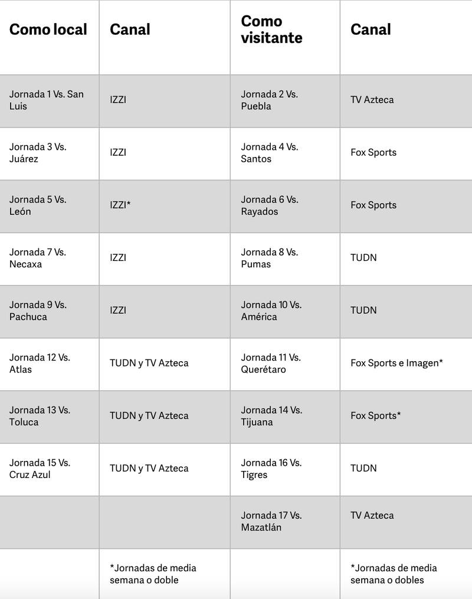Click the 'Jornada 6 Vs. Rayados' cell
The width and height of the screenshot is (472, 599).
(270, 205)
